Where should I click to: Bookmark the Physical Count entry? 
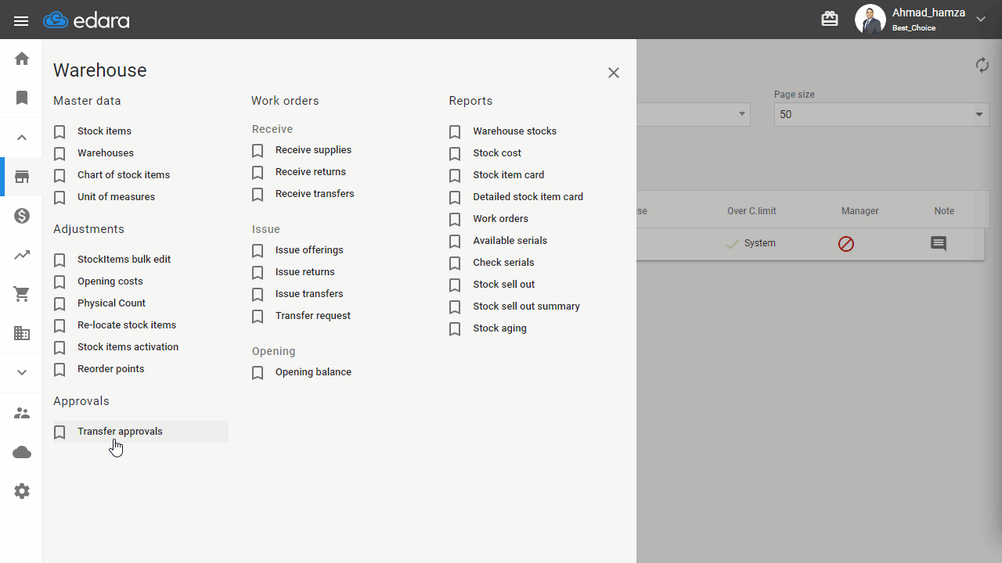(59, 304)
